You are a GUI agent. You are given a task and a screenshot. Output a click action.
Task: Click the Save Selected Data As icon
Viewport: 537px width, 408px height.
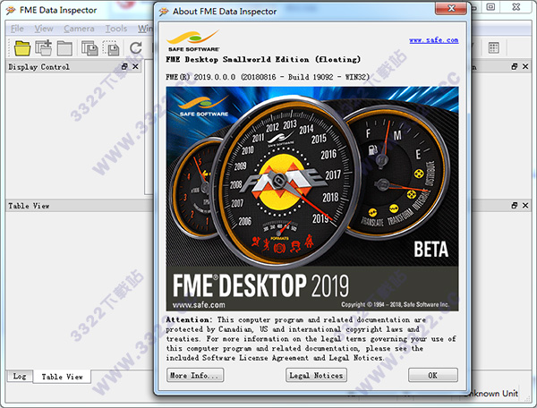(x=89, y=47)
